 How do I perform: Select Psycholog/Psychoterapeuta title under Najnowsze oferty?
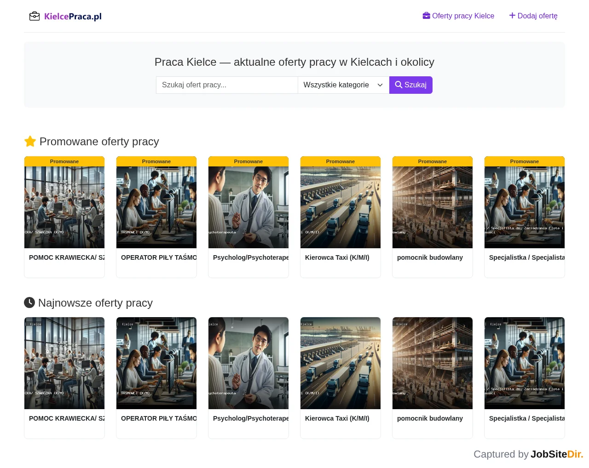click(251, 418)
